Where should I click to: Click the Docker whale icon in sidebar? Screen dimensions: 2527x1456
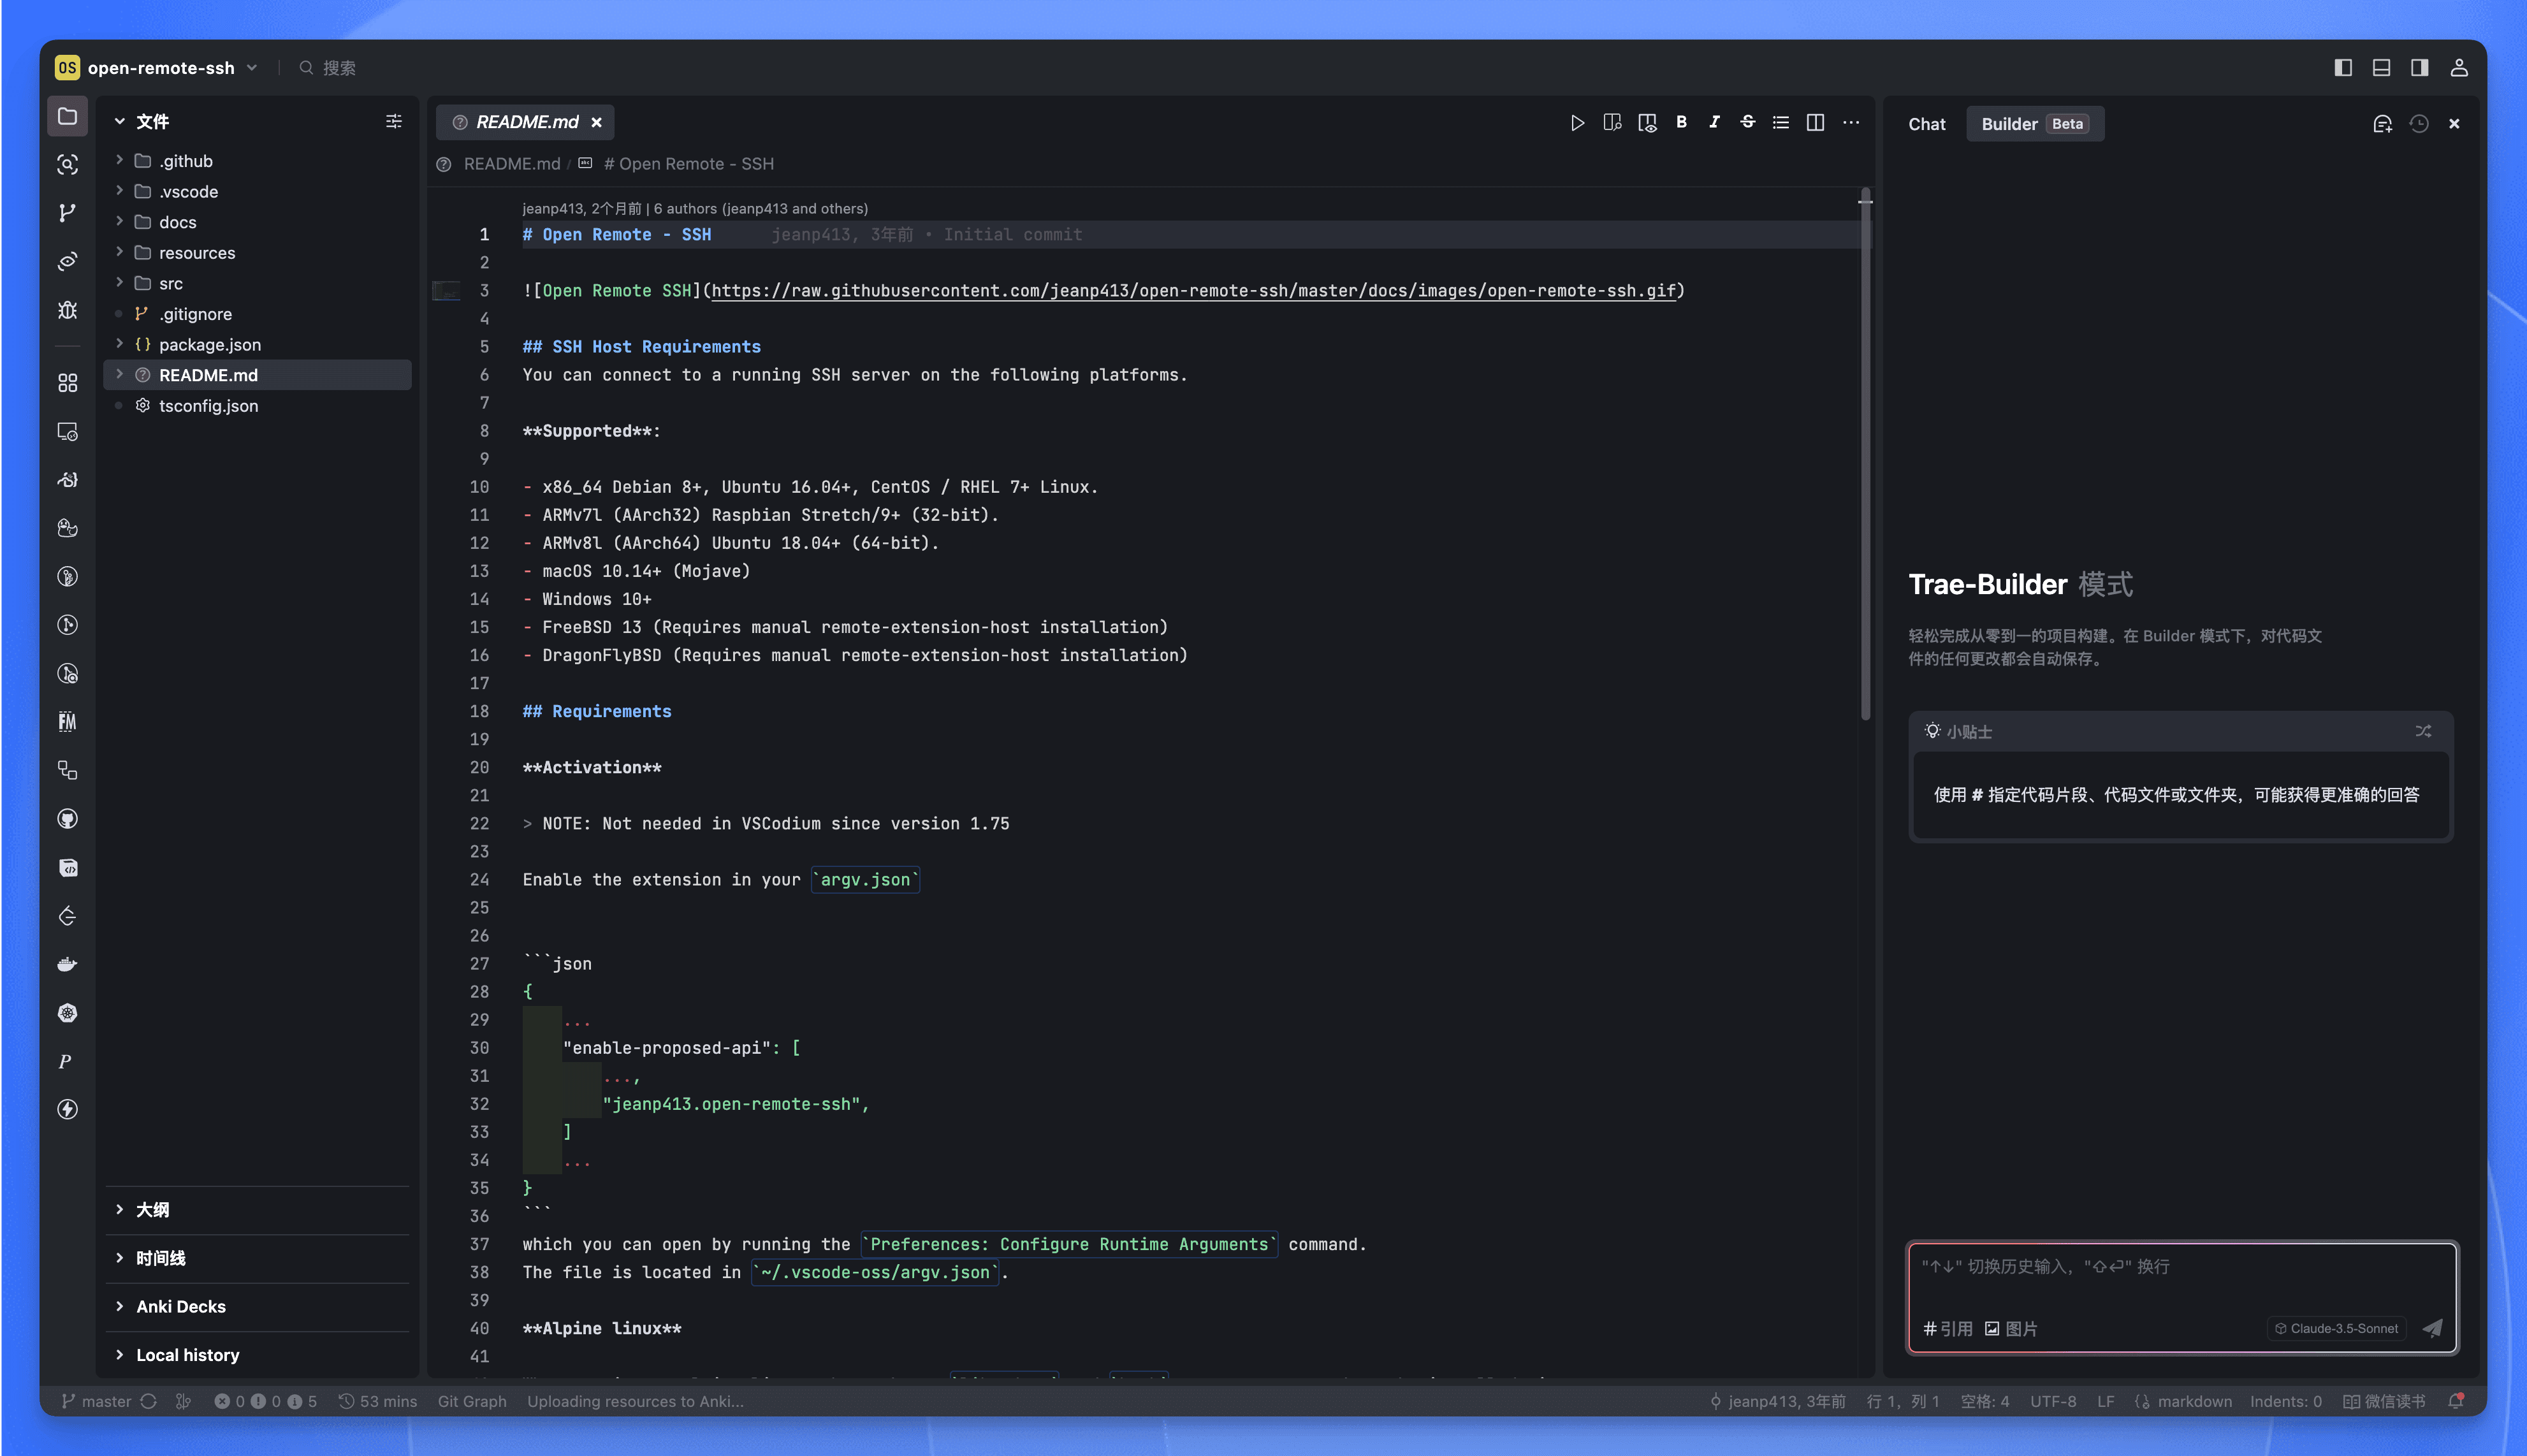tap(67, 963)
